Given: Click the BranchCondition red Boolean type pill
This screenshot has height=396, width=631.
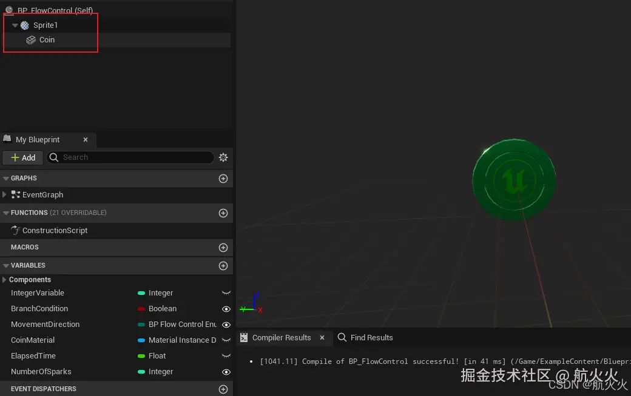Looking at the screenshot, I should (x=141, y=309).
